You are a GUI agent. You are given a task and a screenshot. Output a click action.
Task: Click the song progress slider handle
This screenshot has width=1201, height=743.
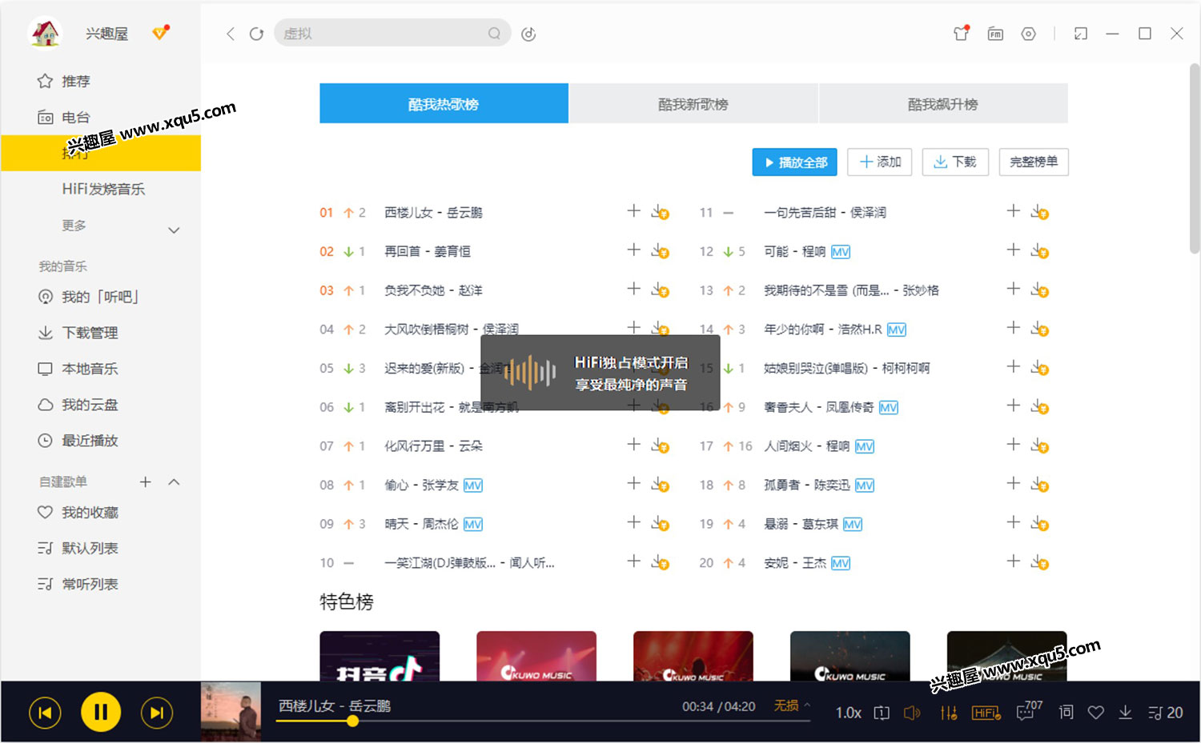352,721
